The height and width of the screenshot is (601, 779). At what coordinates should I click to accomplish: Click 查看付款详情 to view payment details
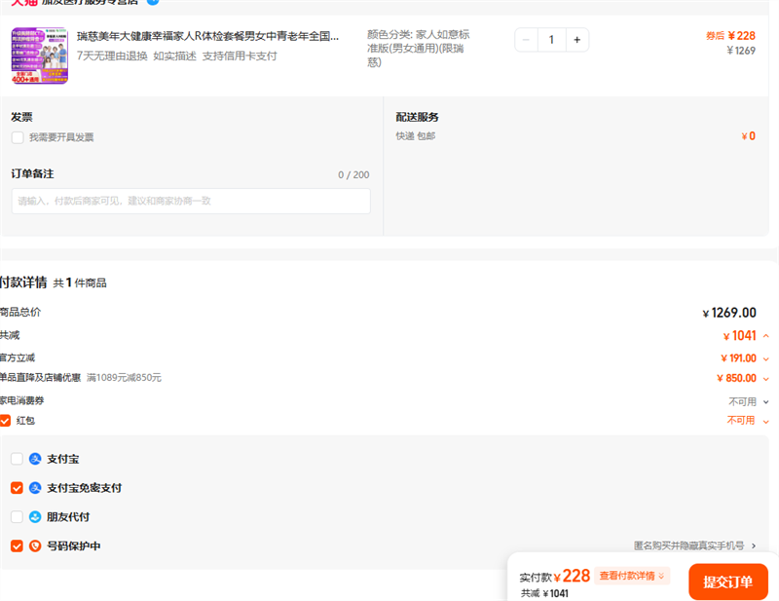(633, 576)
